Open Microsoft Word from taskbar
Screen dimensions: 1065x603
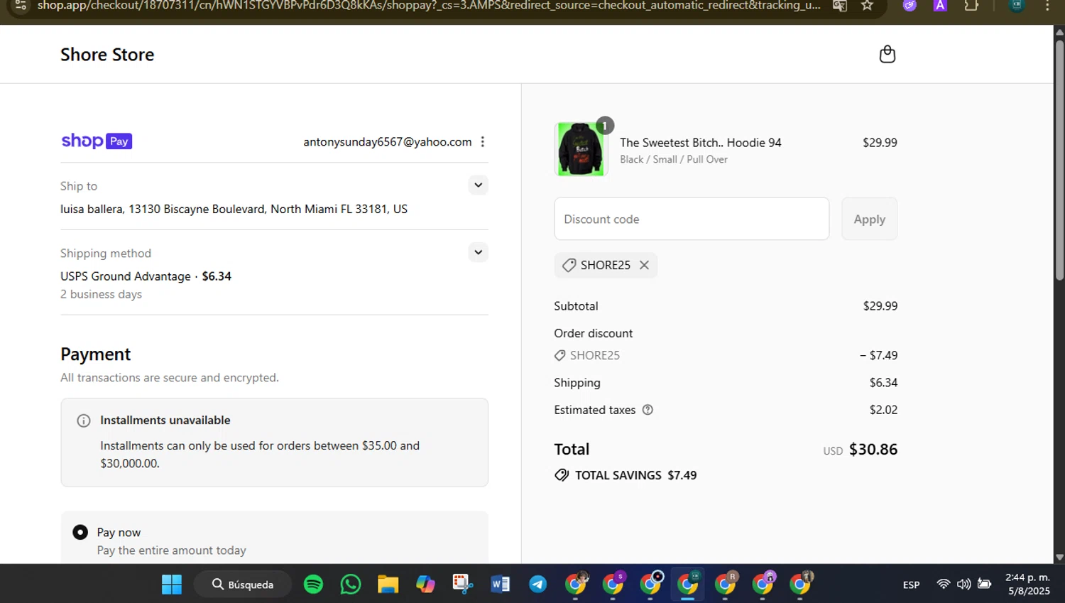(501, 585)
